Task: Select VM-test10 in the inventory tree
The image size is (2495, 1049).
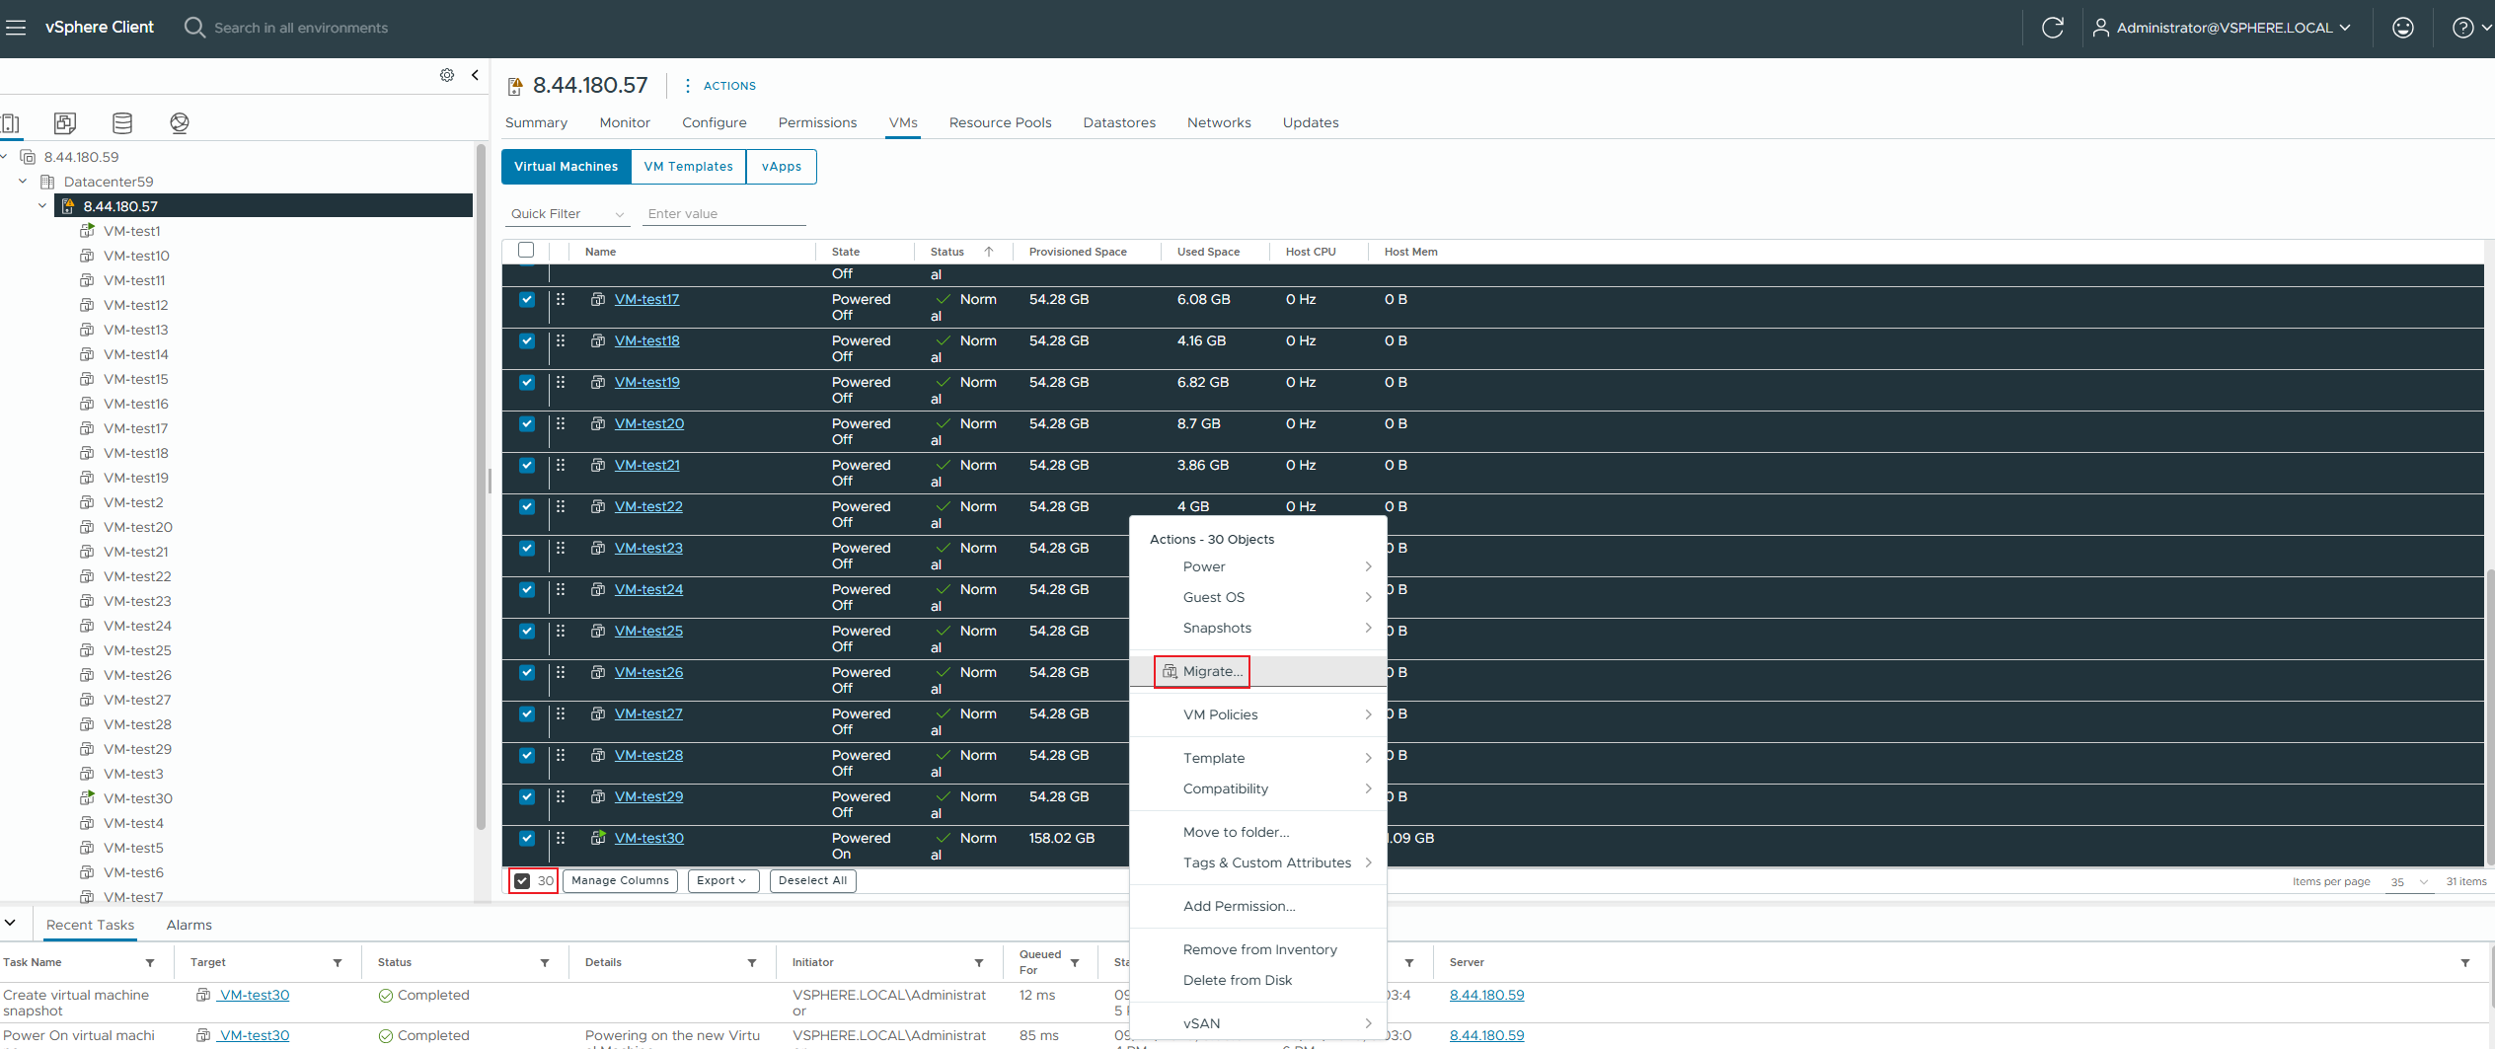Action: tap(136, 256)
